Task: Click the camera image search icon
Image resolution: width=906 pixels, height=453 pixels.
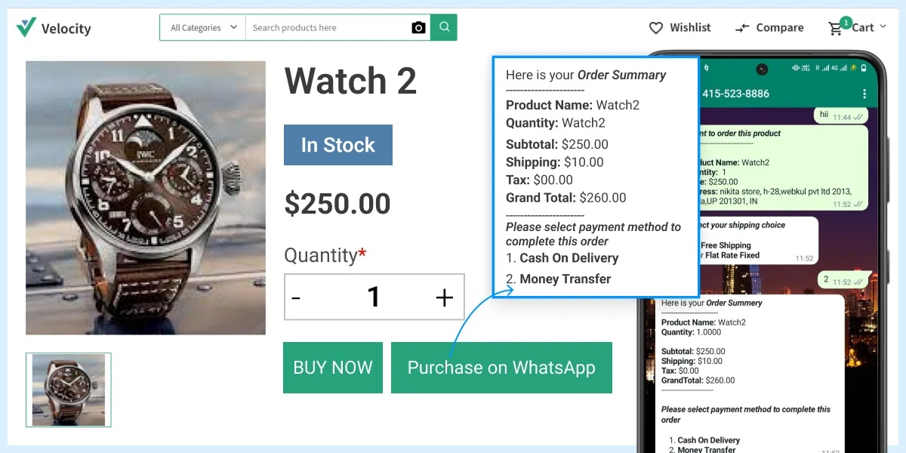Action: (x=419, y=28)
